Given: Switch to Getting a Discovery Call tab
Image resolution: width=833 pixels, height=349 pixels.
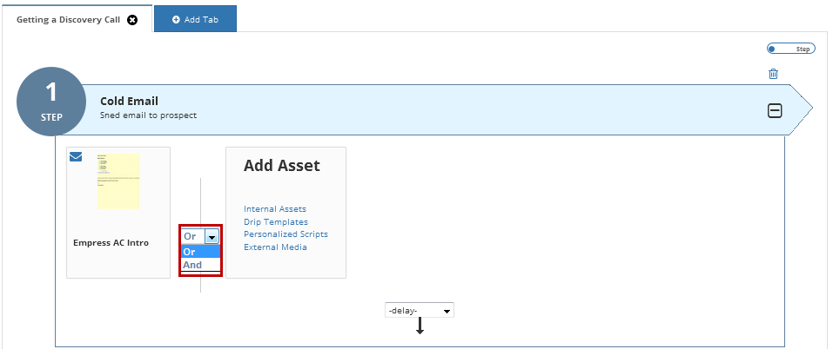Looking at the screenshot, I should (x=68, y=20).
